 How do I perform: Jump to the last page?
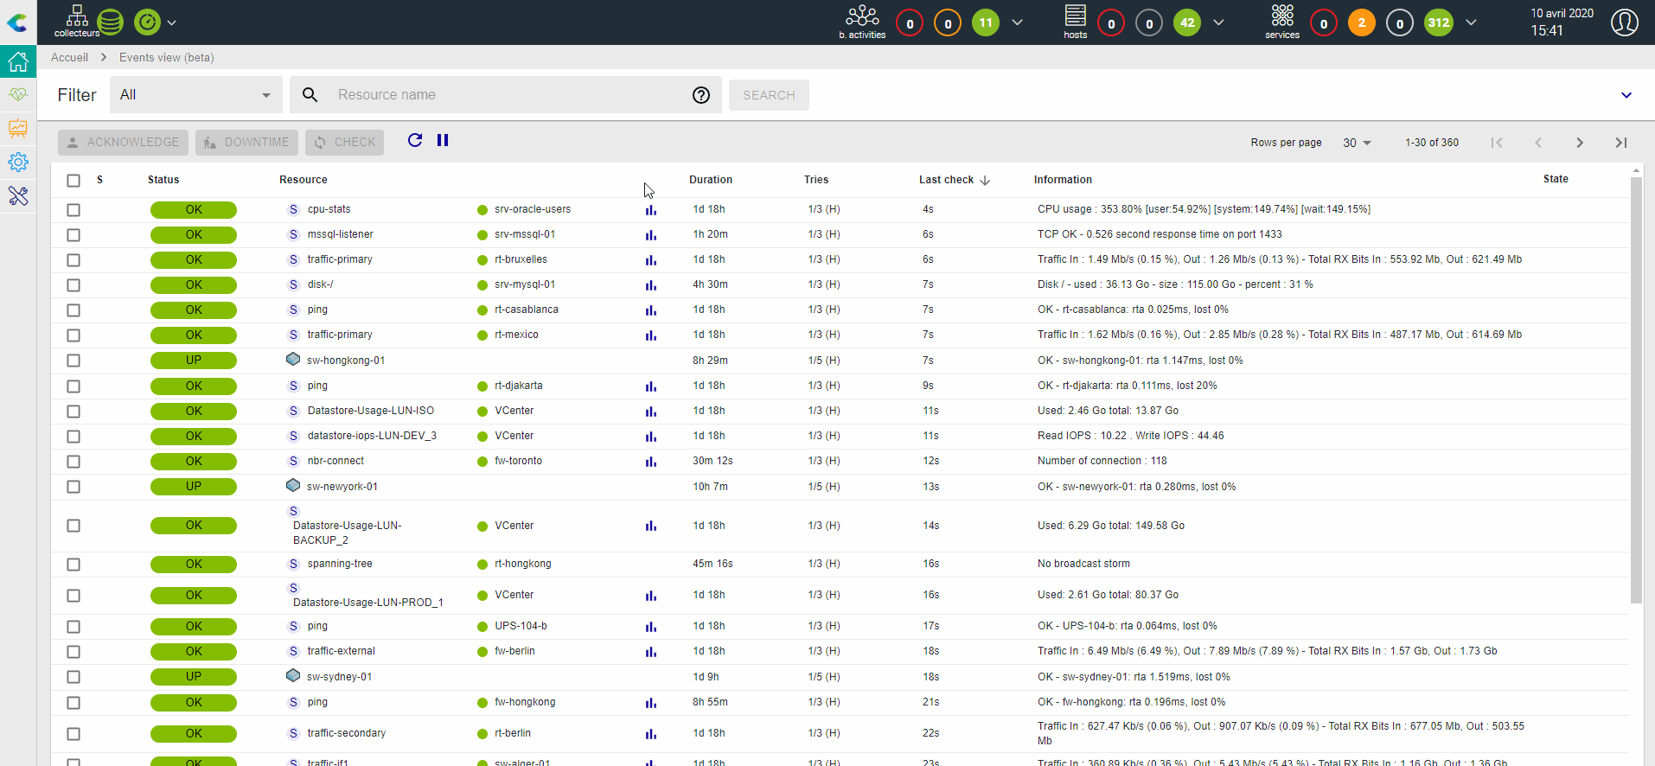click(1621, 143)
